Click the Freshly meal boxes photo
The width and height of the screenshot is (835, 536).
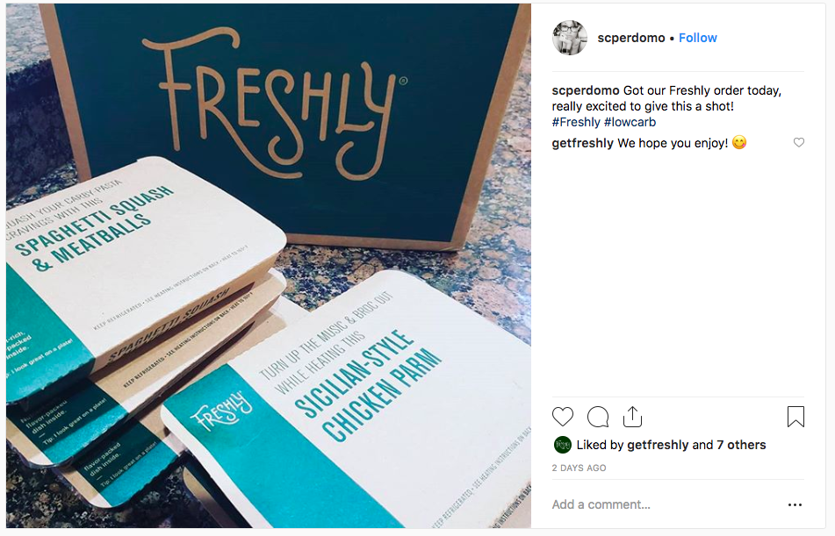coord(268,266)
